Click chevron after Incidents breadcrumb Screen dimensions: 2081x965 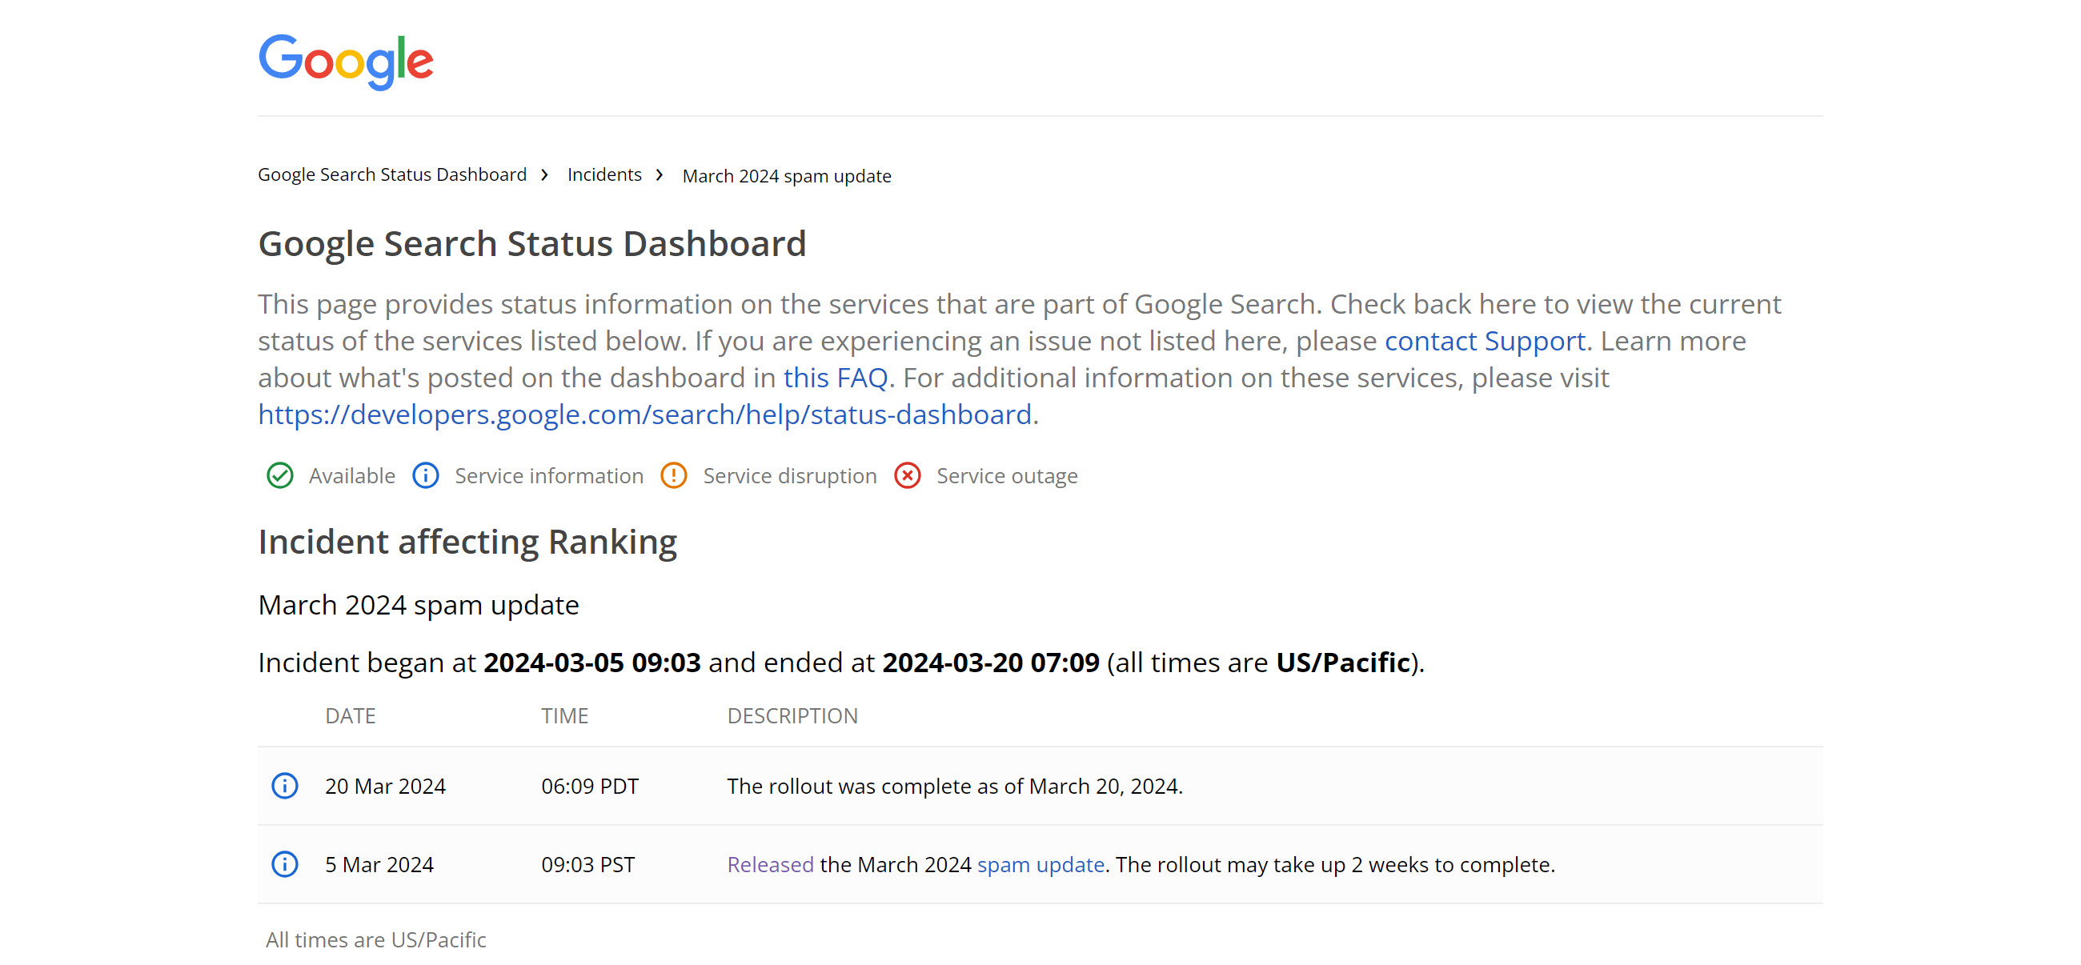tap(660, 174)
